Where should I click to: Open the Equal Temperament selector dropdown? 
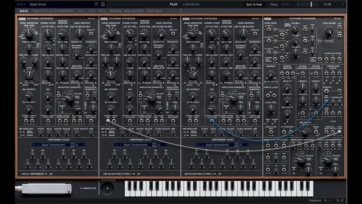(53, 145)
